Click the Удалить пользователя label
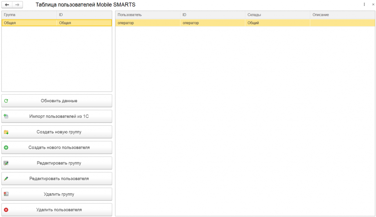 coord(59,210)
